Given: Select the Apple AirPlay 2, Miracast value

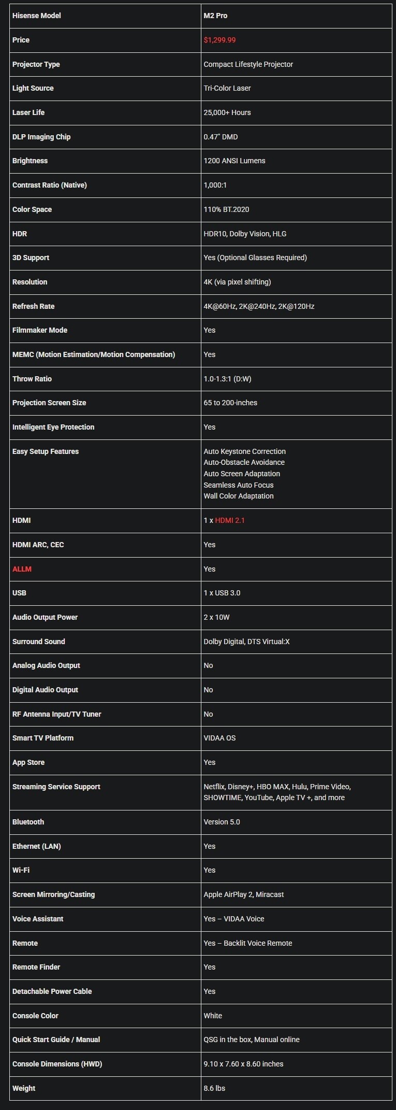Looking at the screenshot, I should (x=244, y=894).
